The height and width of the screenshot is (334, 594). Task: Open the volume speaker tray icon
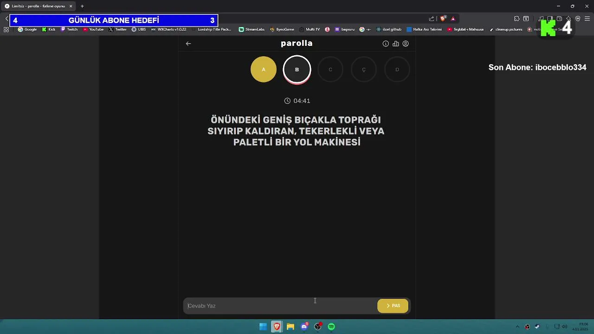point(564,327)
